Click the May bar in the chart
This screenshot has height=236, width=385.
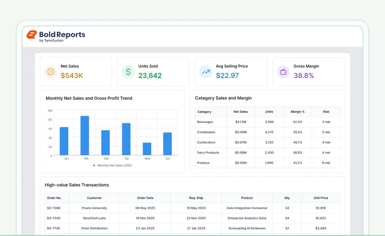(x=147, y=148)
